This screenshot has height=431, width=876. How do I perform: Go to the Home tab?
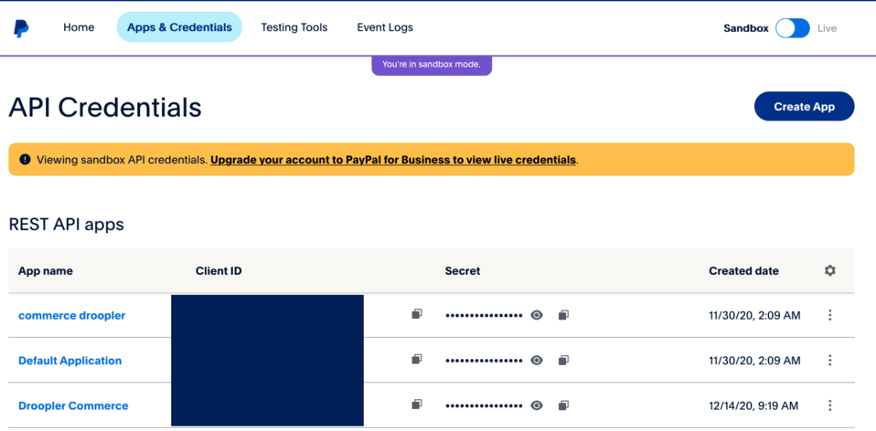(79, 27)
